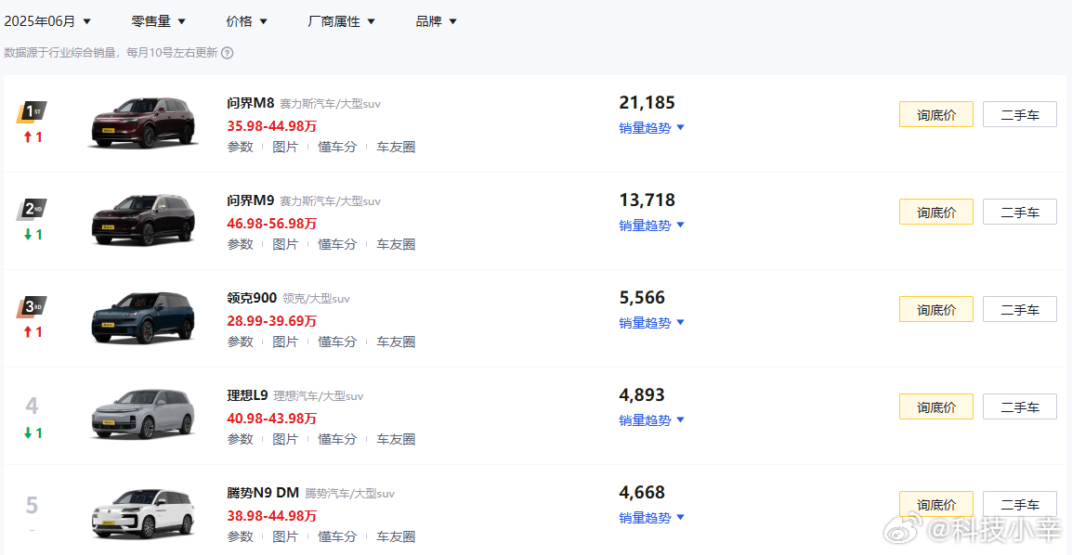Open the 领克900 car thumbnail
Screen dimensions: 1072x555
[144, 318]
